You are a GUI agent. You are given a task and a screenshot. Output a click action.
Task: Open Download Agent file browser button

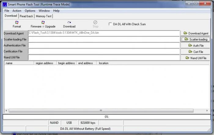(195, 33)
